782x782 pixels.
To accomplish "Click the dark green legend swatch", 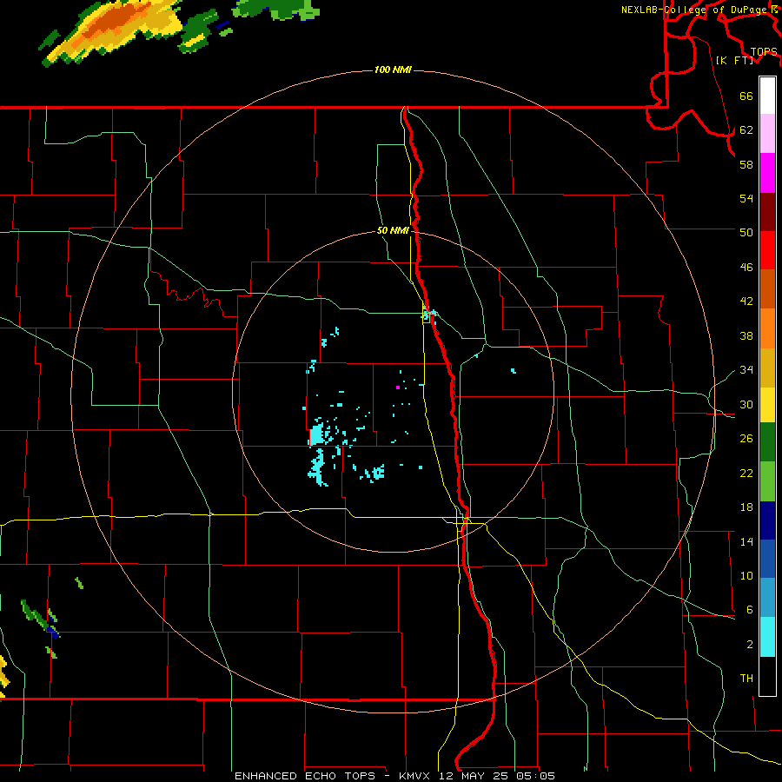I will pos(767,442).
